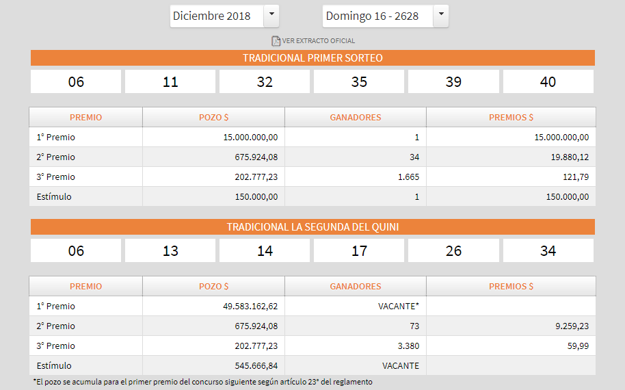Click the 49.583.162,62 pozo amount
This screenshot has width=625, height=390.
(250, 307)
